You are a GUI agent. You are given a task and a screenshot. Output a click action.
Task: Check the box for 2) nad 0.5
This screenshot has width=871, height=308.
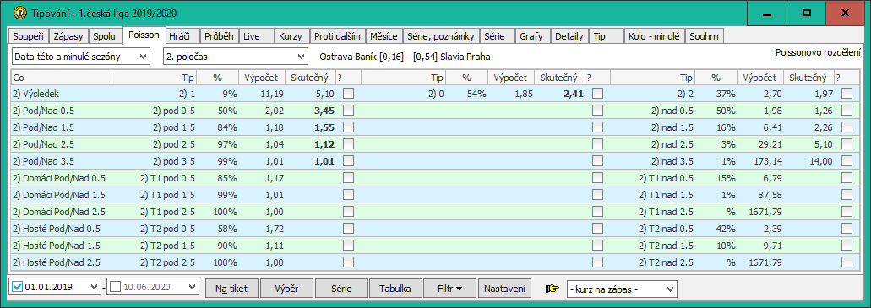coord(847,110)
